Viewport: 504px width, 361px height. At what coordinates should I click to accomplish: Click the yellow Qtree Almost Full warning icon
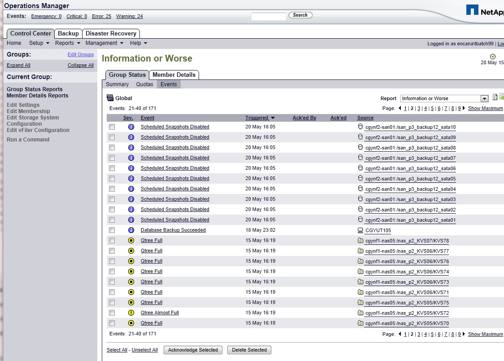[131, 313]
